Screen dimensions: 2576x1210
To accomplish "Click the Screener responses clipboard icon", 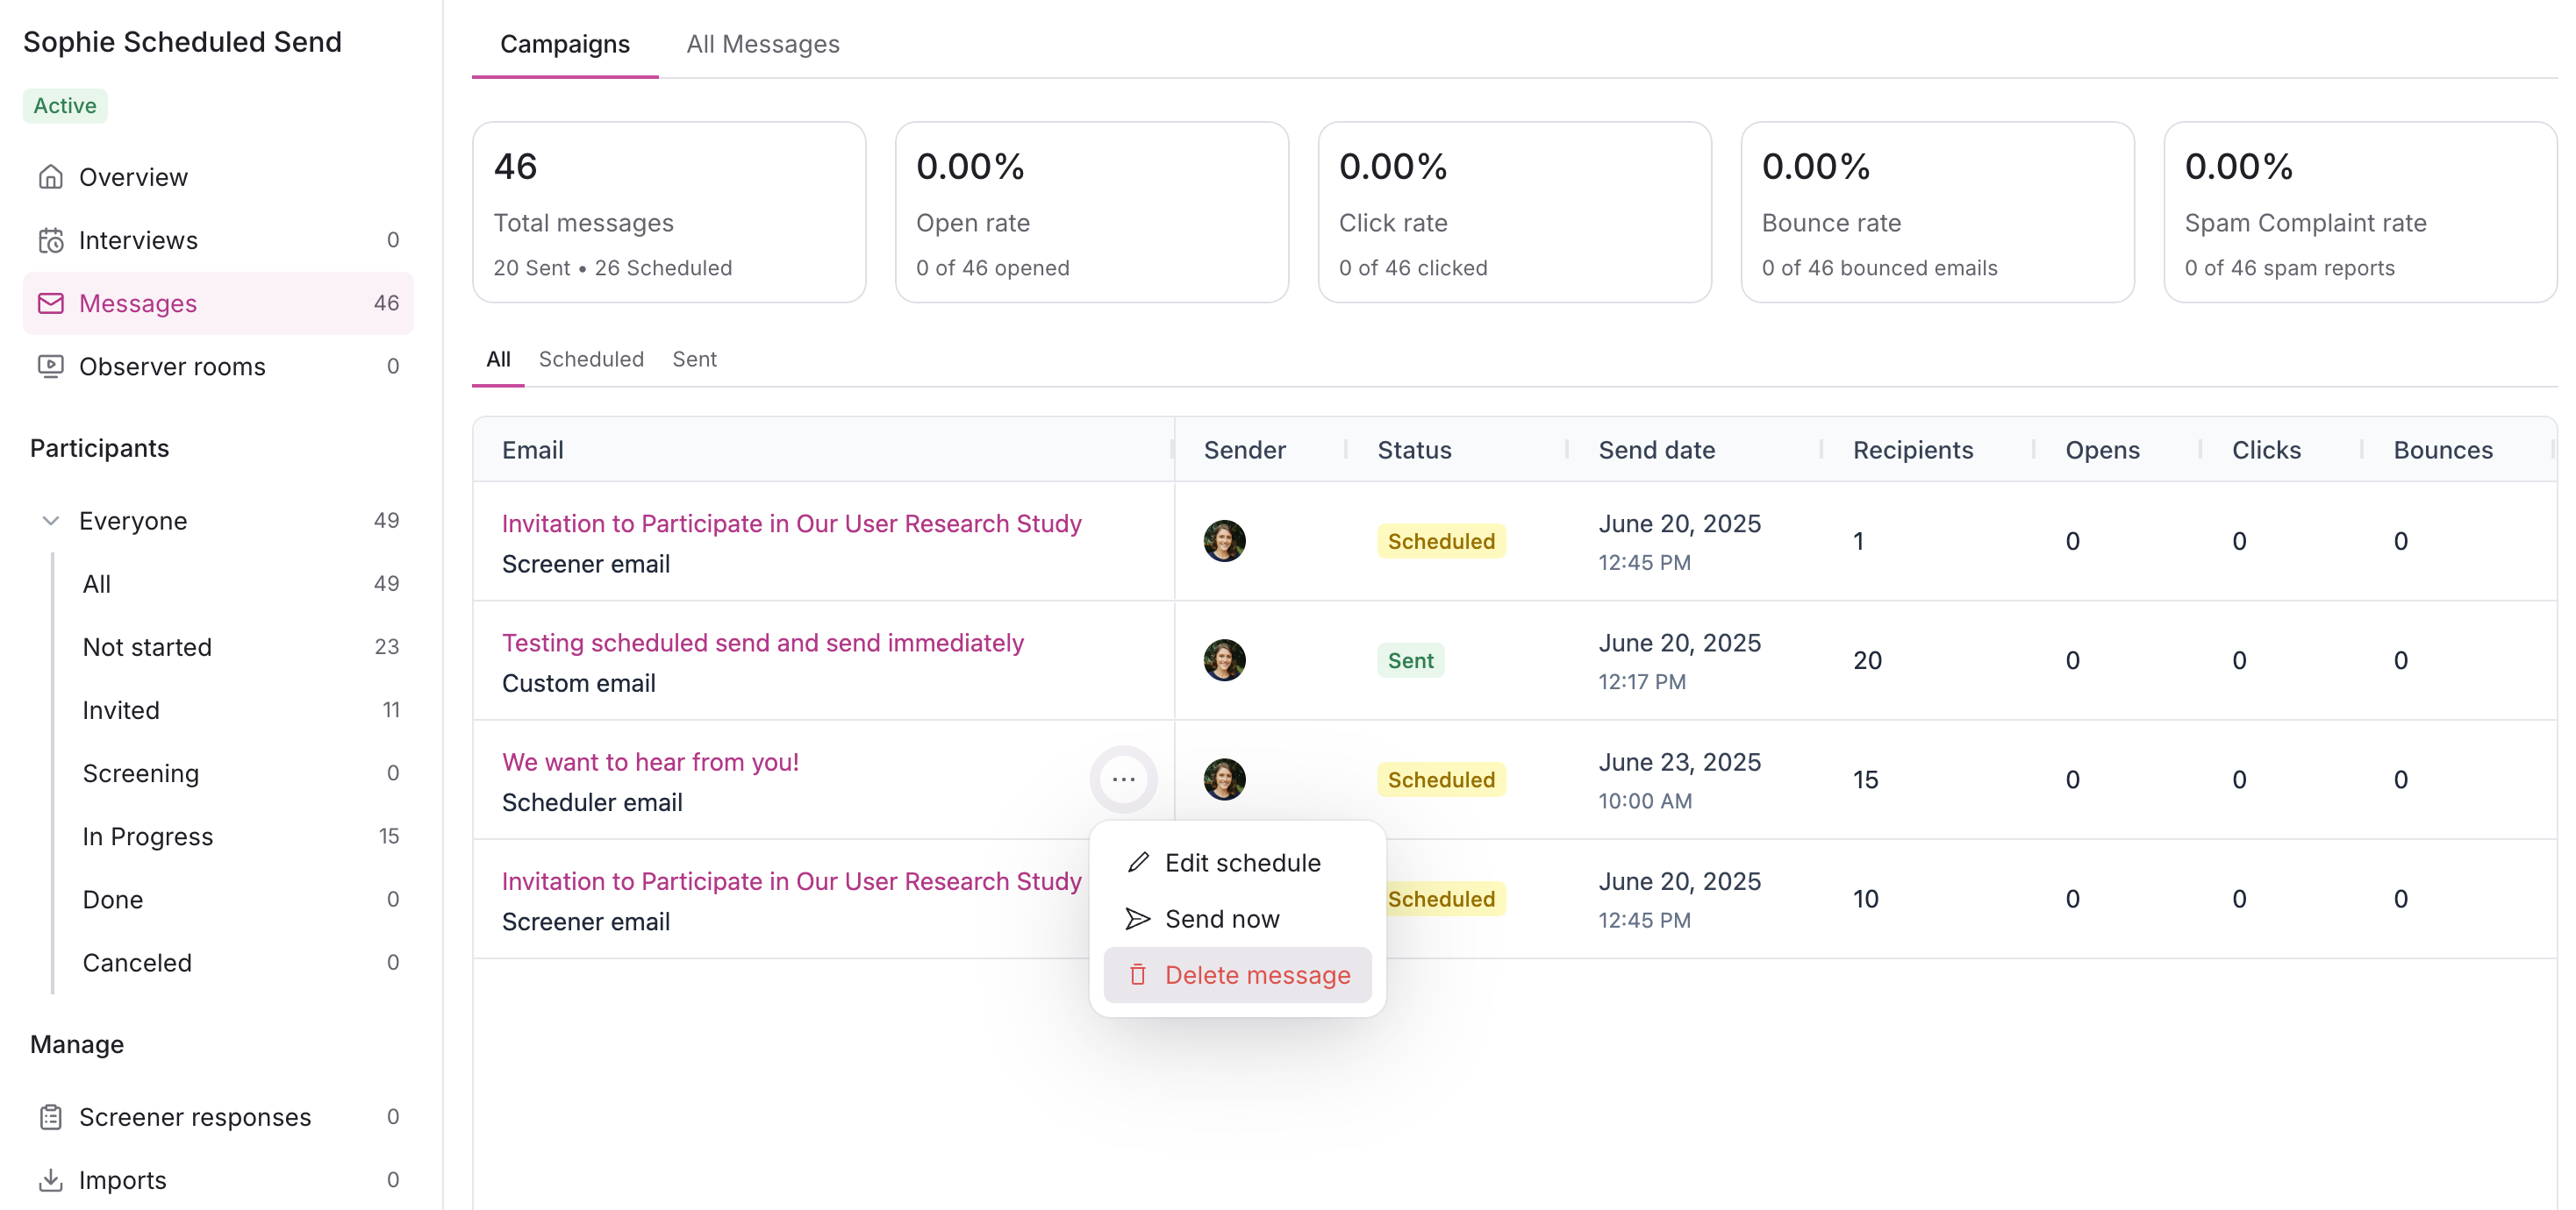I will click(50, 1116).
